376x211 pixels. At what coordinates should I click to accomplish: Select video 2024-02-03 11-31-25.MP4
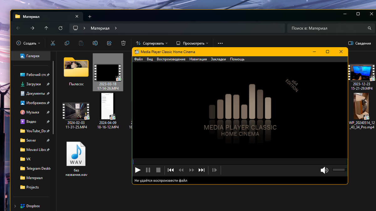76,116
